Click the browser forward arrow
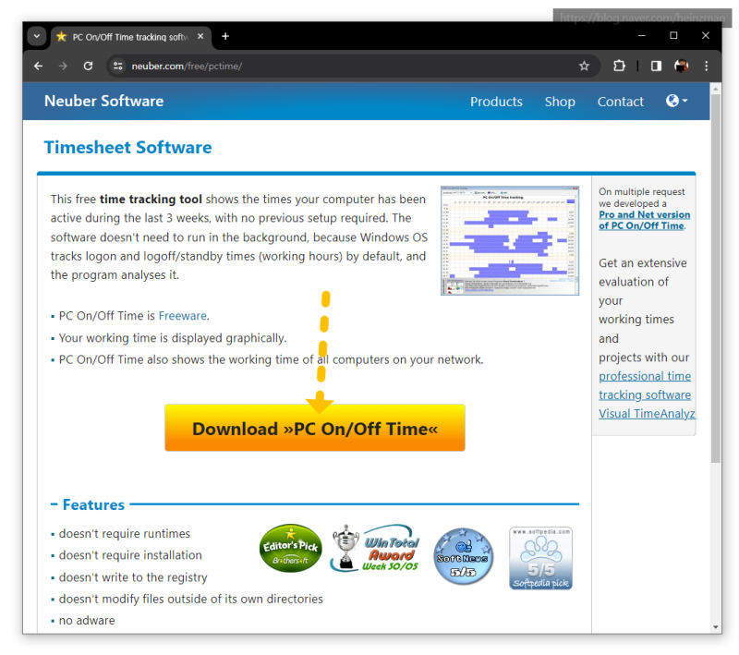The image size is (739, 655). [x=63, y=66]
